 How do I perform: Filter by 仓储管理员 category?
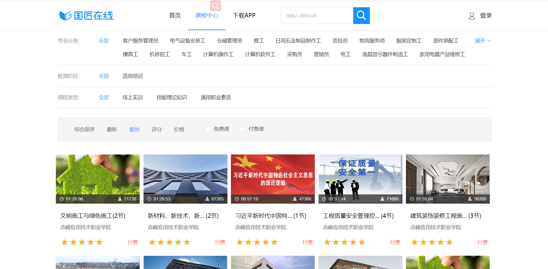pos(229,41)
